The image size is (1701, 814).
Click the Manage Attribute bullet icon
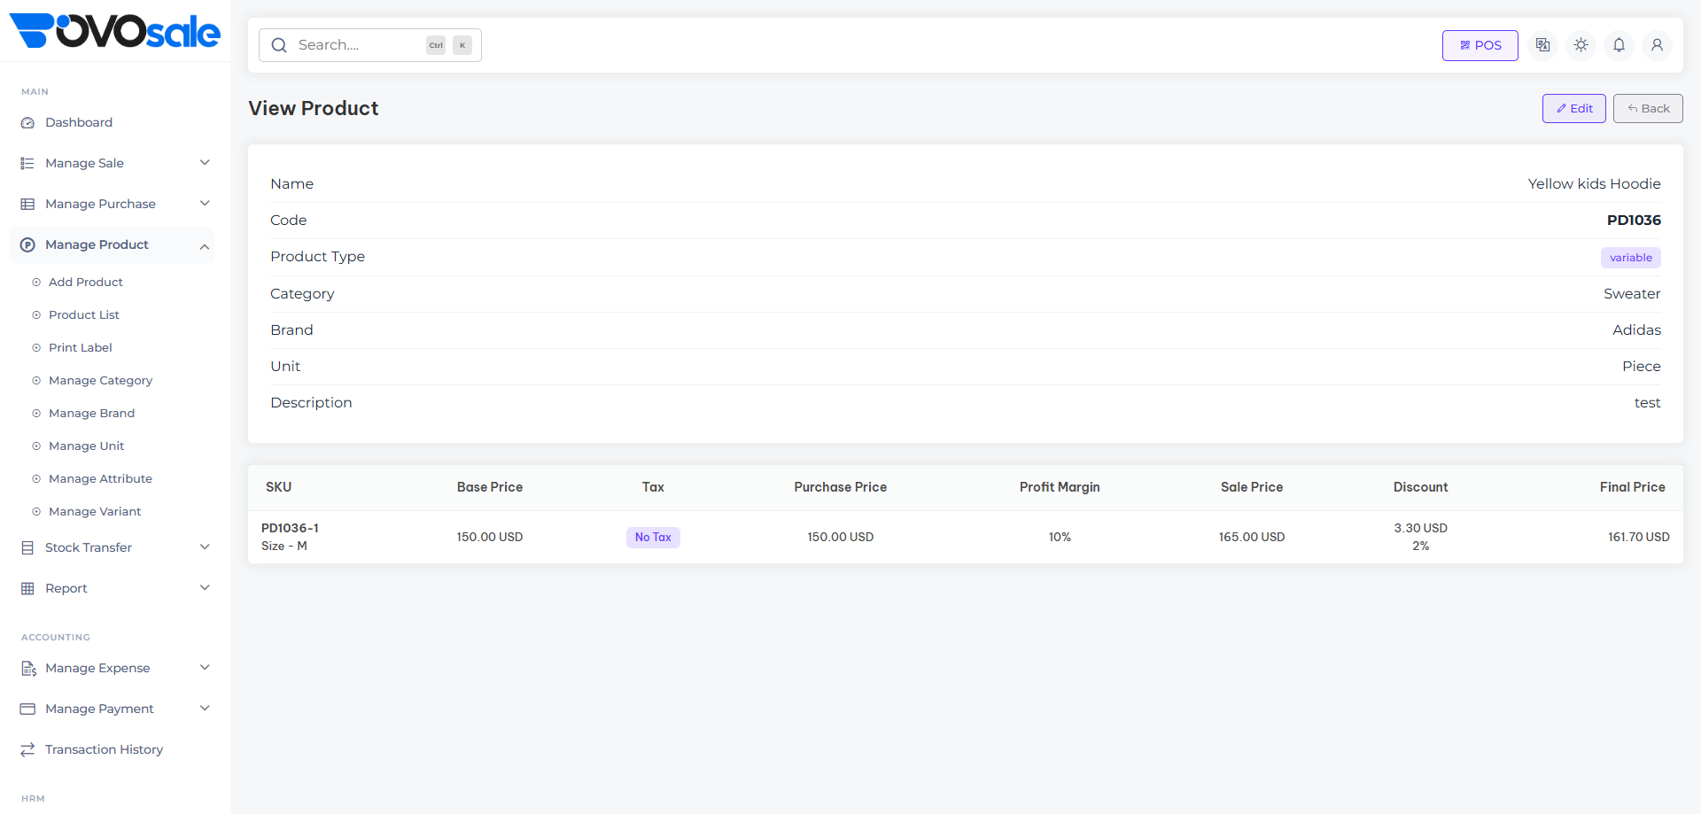tap(36, 479)
